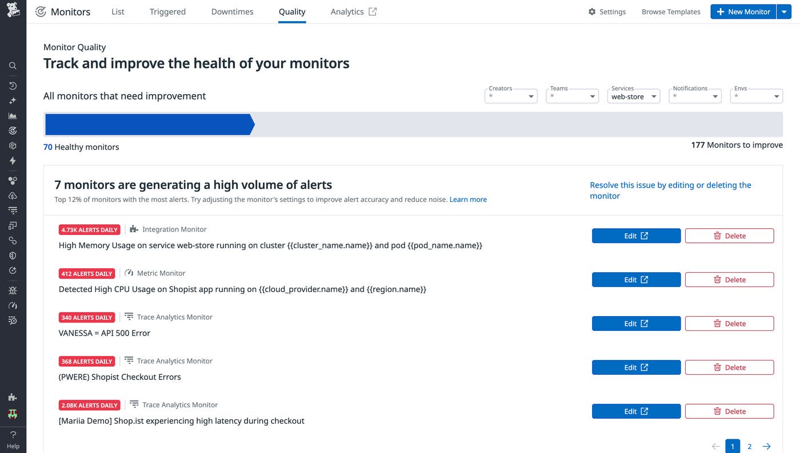The height and width of the screenshot is (453, 800).
Task: Open Settings gear in top bar
Action: (607, 11)
